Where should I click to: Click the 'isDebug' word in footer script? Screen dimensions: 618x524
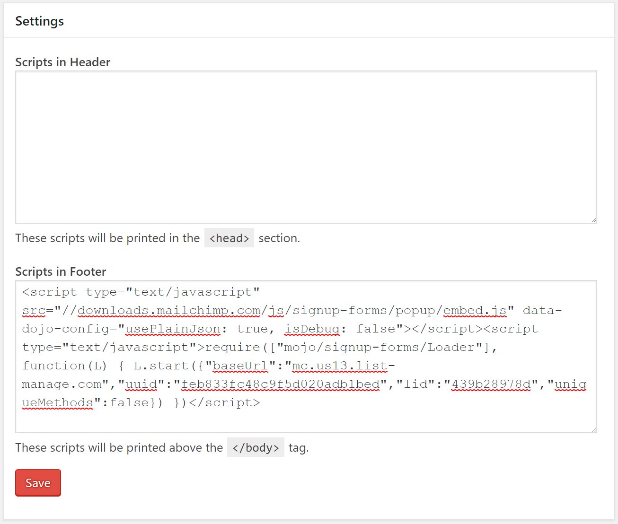(x=312, y=329)
